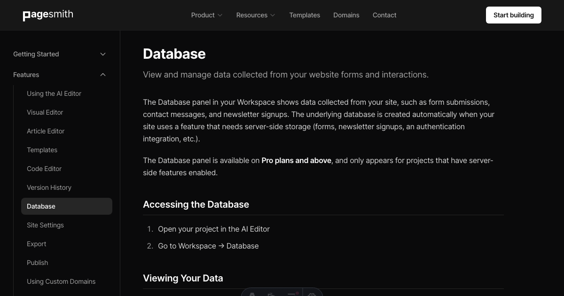
Task: Open the Resources dropdown menu
Action: (256, 15)
